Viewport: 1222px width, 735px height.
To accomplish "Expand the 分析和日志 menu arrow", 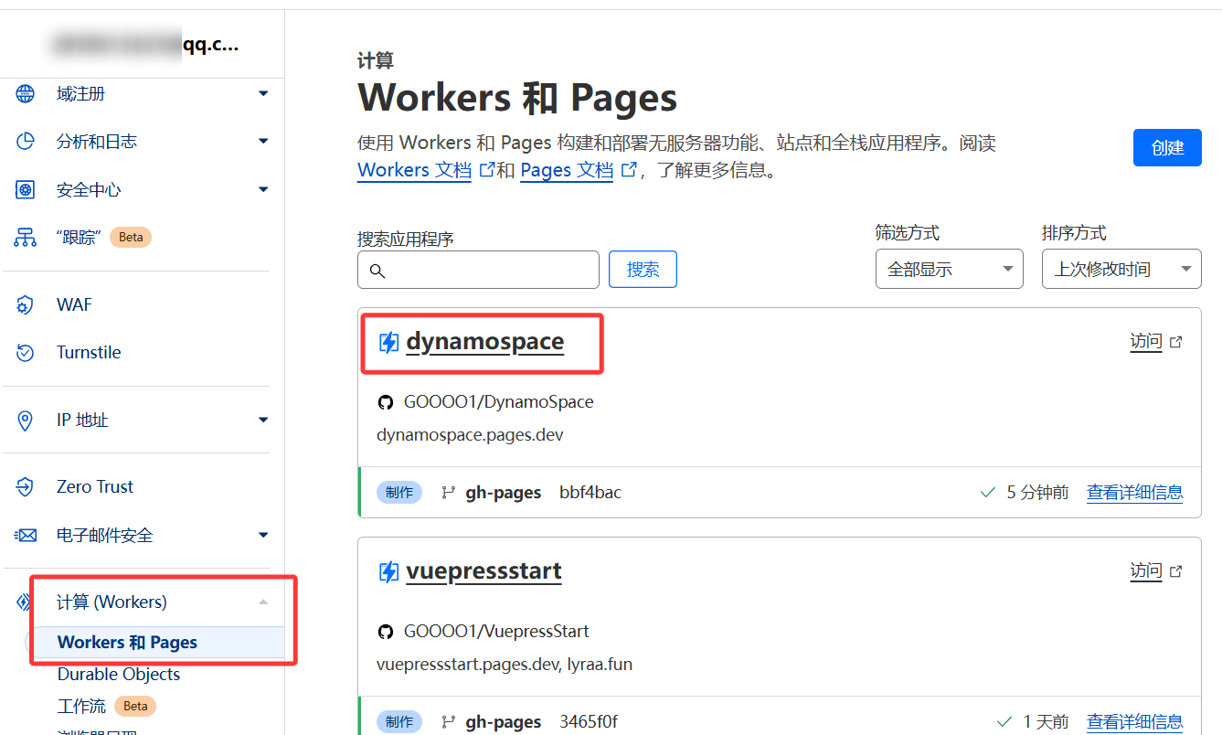I will pyautogui.click(x=263, y=141).
